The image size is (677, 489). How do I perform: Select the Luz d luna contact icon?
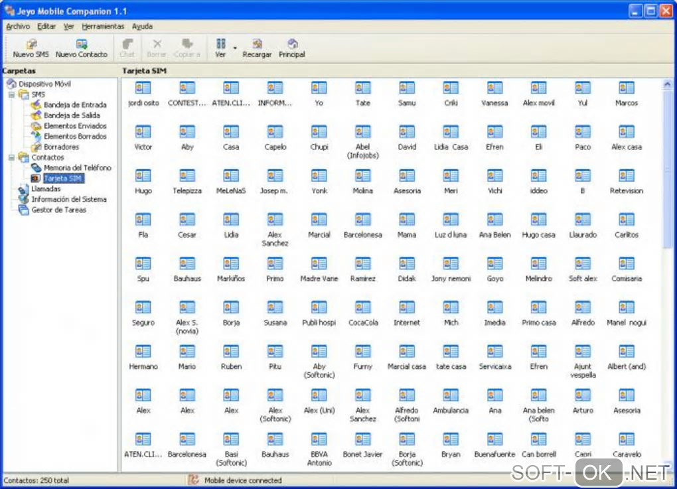pyautogui.click(x=450, y=220)
